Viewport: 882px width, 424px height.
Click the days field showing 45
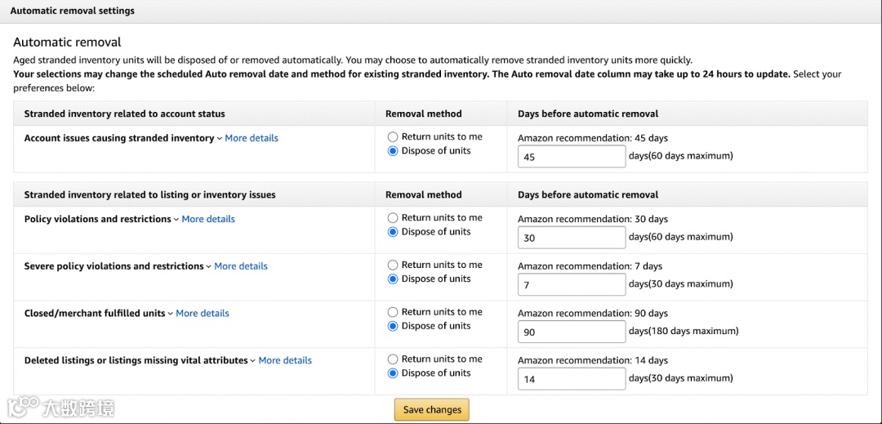coord(571,157)
